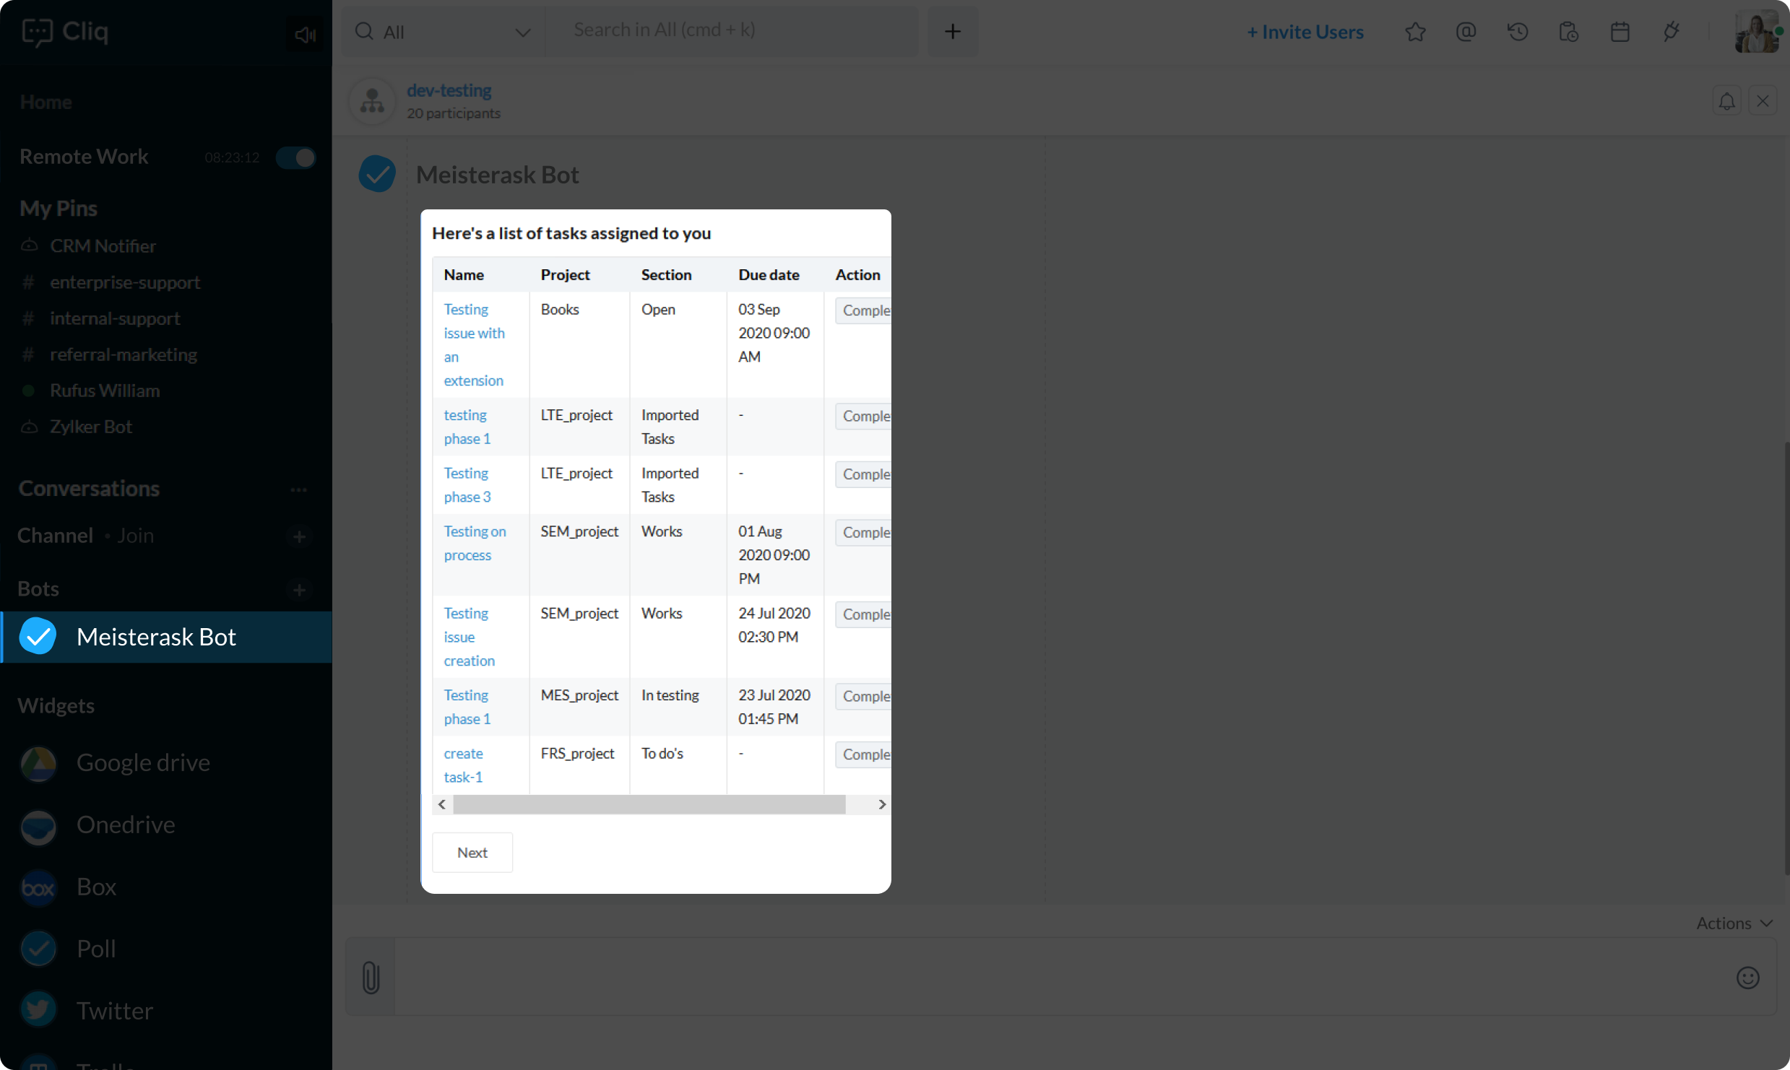Complete the 'Testing phase 3' task
Image resolution: width=1790 pixels, height=1070 pixels.
pyautogui.click(x=863, y=474)
